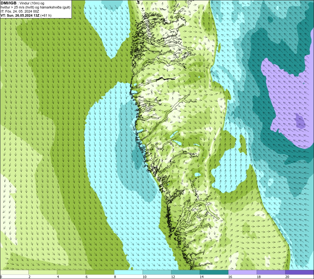Click the 16–18 m/s light purple swatch
The height and width of the screenshot is (279, 314).
pyautogui.click(x=242, y=272)
